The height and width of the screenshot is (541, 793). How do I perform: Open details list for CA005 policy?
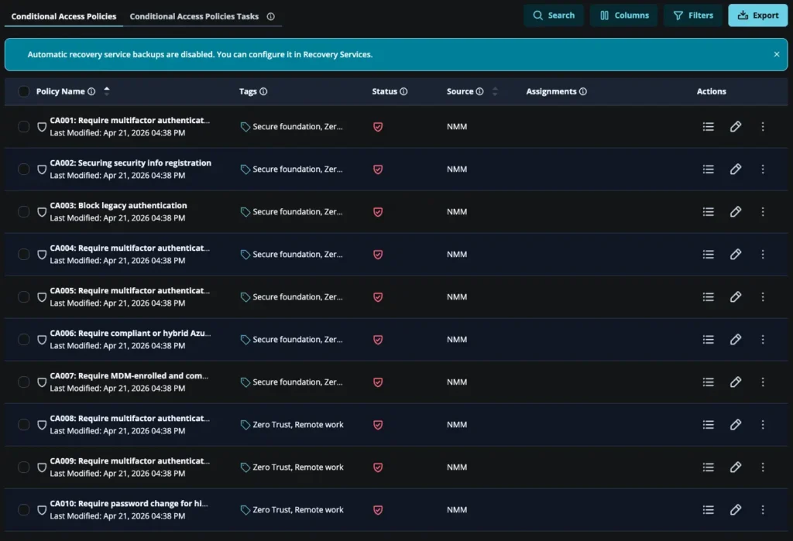(708, 296)
